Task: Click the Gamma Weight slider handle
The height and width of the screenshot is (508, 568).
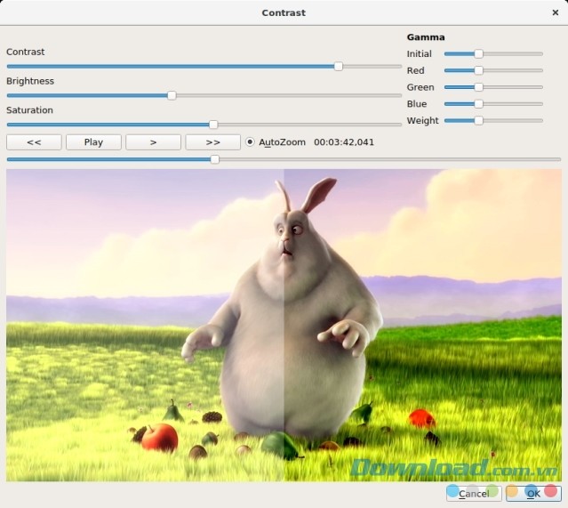Action: [478, 120]
